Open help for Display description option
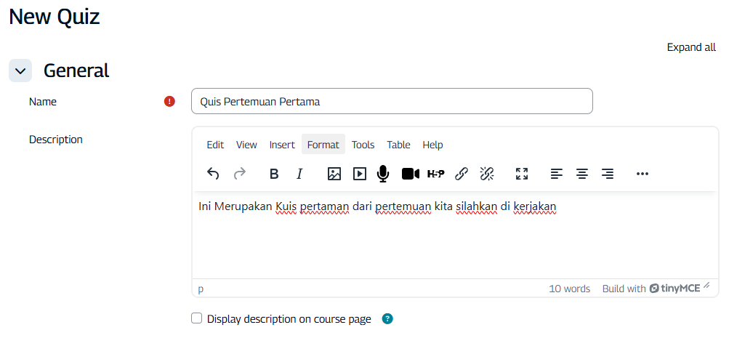Screen dimensions: 729x338 (387, 318)
